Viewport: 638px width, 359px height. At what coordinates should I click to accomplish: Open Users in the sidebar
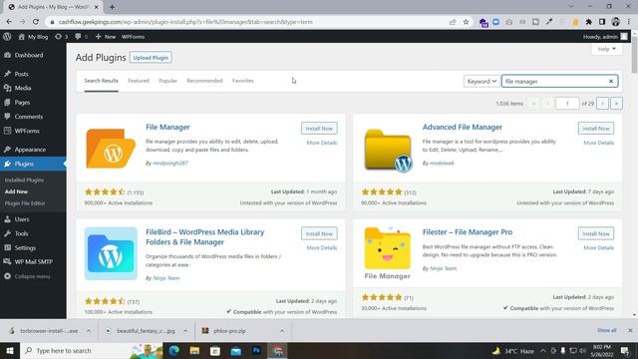coord(22,219)
